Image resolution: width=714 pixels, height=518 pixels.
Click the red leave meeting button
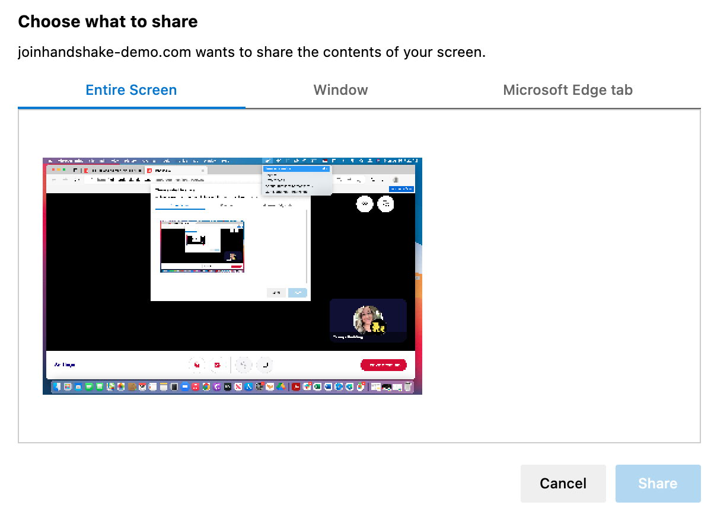point(383,364)
